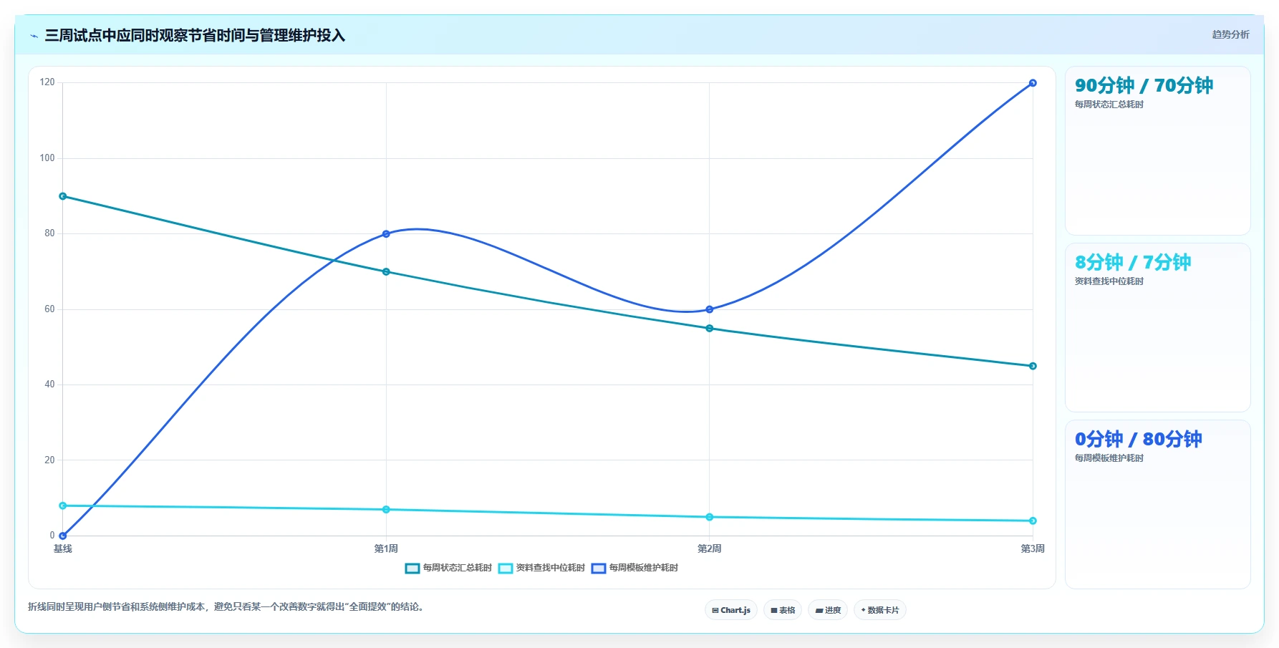
Task: Click the 趋势分析 label in header
Action: [x=1230, y=34]
